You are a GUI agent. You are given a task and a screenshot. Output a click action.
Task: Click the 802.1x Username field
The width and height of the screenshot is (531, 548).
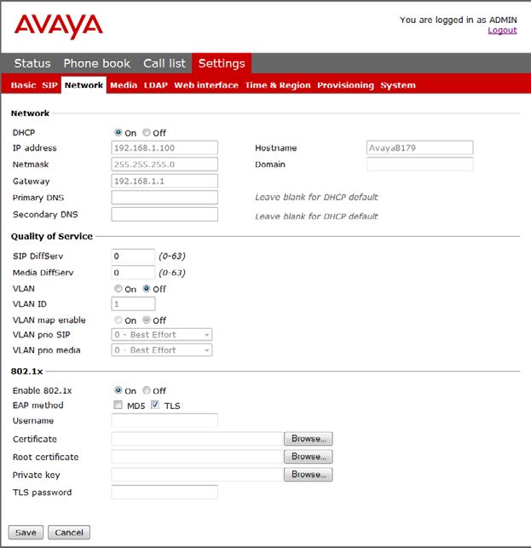tap(164, 420)
